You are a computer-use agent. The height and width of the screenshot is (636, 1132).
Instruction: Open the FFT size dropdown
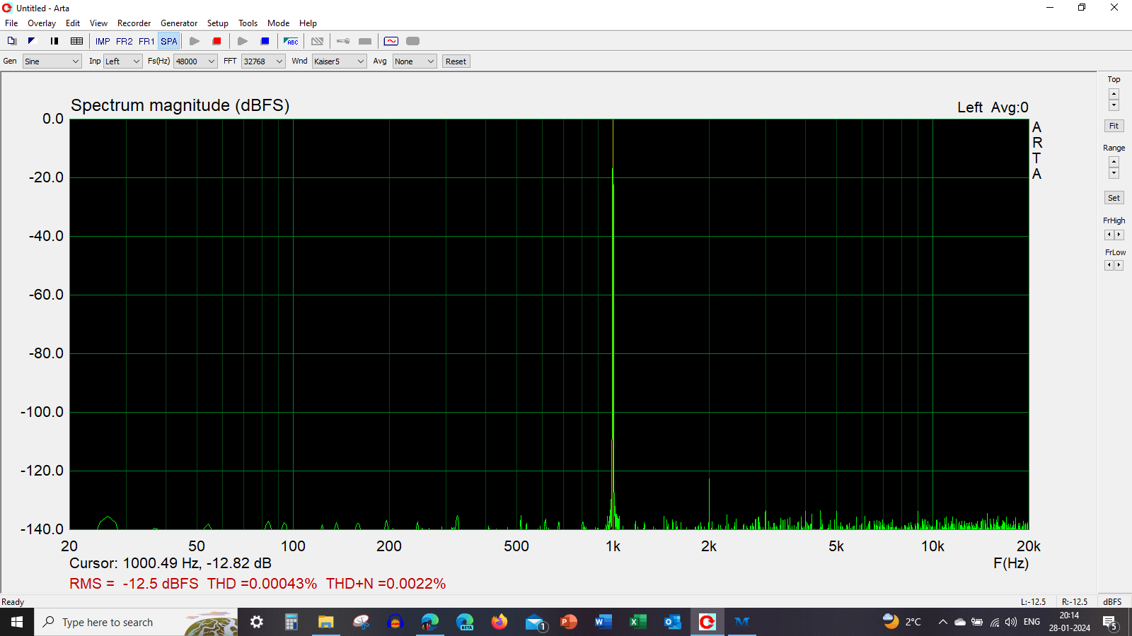[263, 61]
